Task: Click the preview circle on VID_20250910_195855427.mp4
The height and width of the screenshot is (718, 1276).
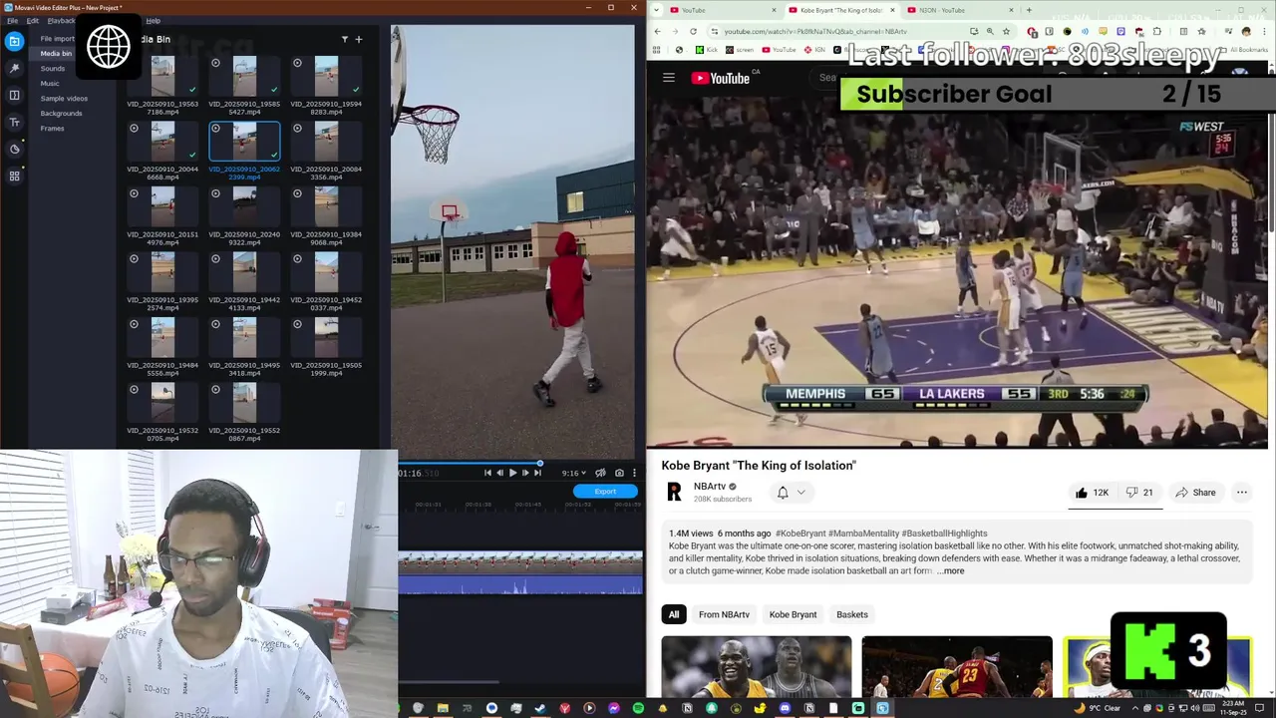Action: (x=215, y=63)
